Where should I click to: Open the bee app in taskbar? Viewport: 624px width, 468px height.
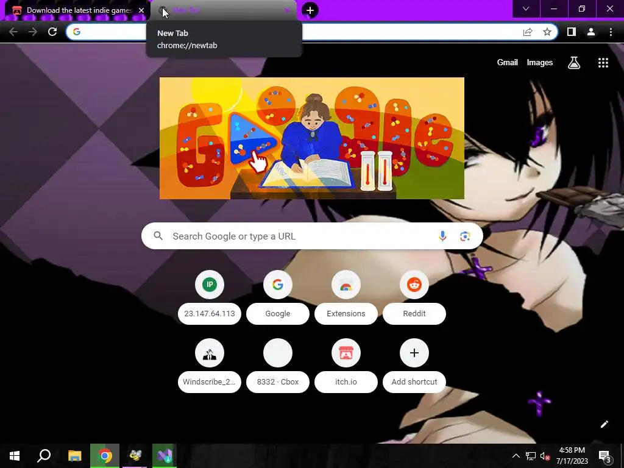point(135,456)
